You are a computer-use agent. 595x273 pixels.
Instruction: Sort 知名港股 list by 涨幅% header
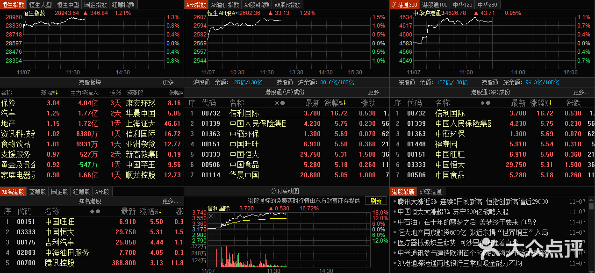pyautogui.click(x=151, y=211)
